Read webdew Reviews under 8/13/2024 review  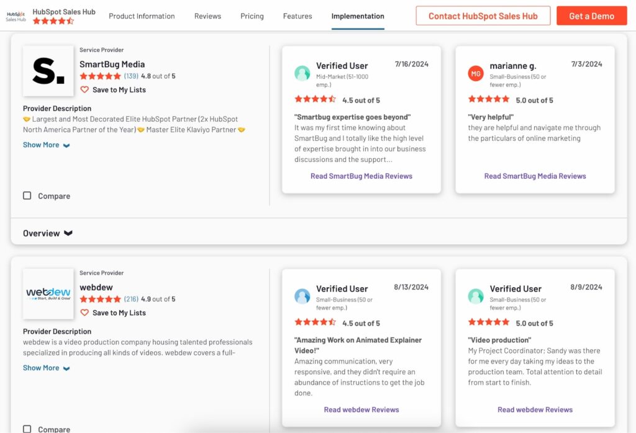pos(361,409)
